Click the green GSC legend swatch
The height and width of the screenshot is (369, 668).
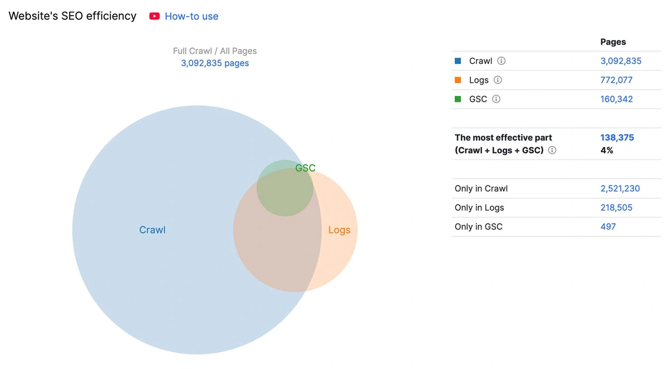click(458, 99)
